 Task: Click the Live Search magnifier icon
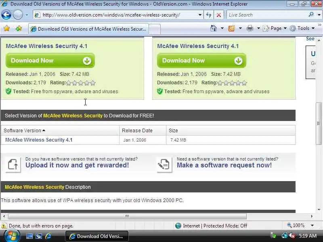[x=311, y=15]
